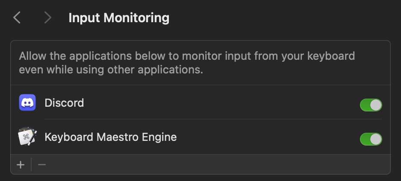The height and width of the screenshot is (181, 401).
Task: Click the gray knob on Keyboard Maestro switch
Action: tap(376, 139)
